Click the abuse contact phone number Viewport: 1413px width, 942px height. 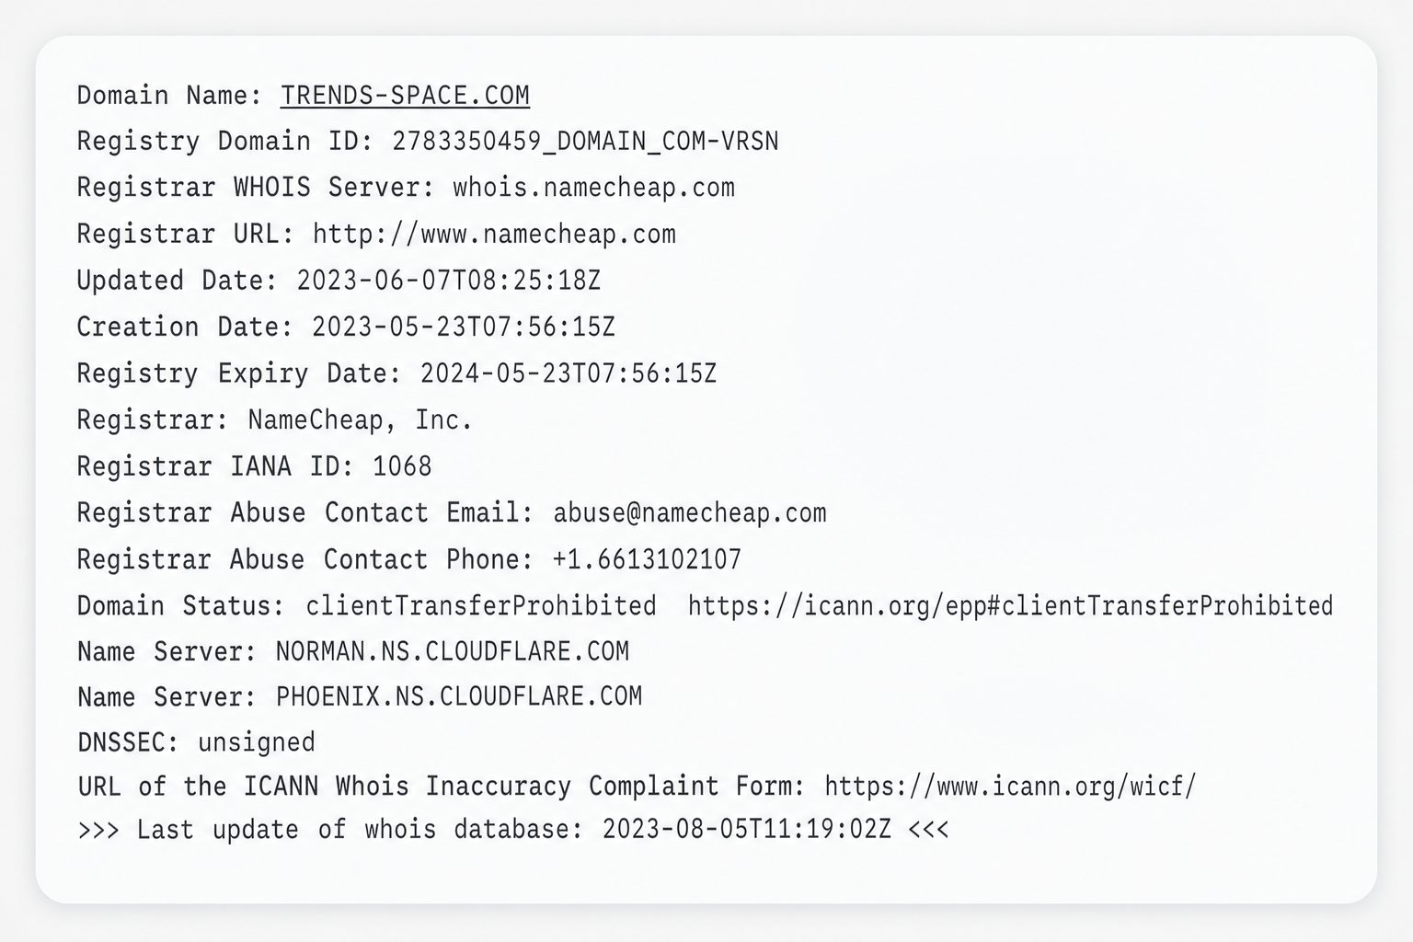[647, 559]
